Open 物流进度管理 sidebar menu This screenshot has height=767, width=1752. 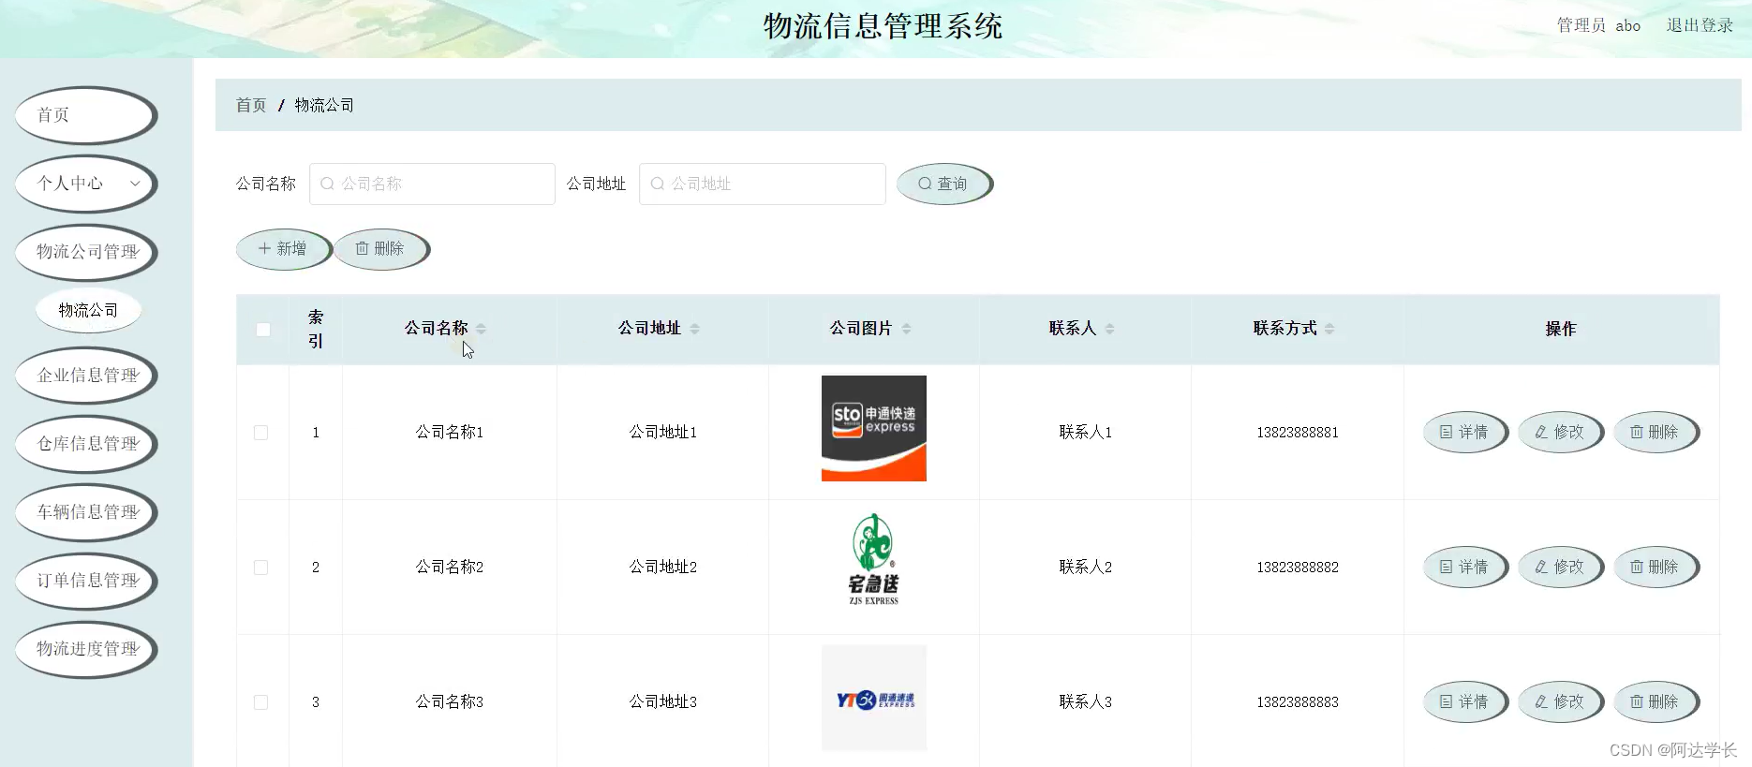point(85,649)
